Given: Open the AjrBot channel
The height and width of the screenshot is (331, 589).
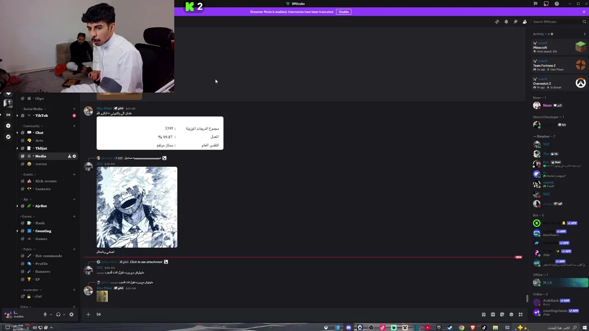Looking at the screenshot, I should [x=48, y=206].
